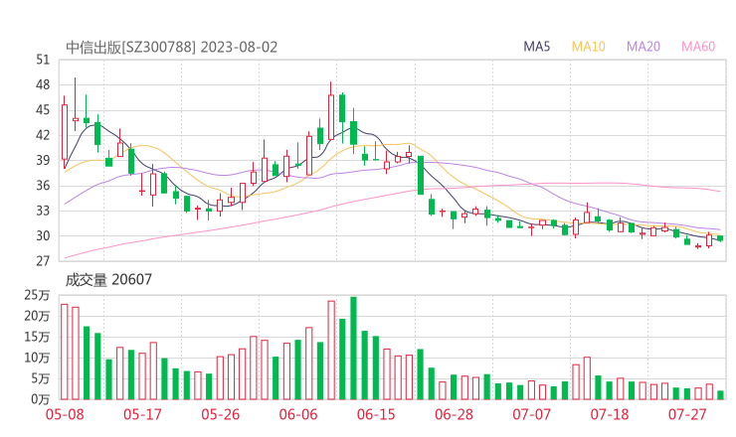Select the 07-27 date label

point(687,414)
